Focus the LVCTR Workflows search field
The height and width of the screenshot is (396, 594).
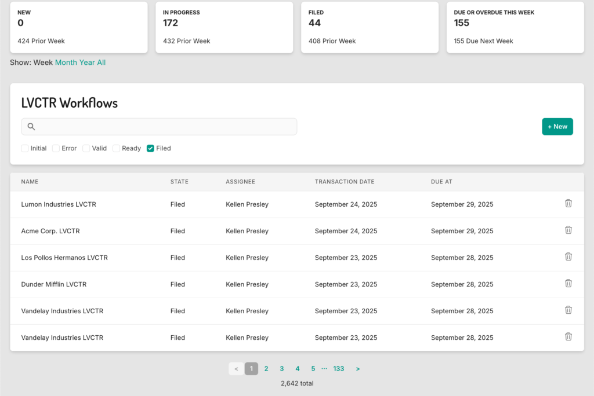[x=165, y=127]
